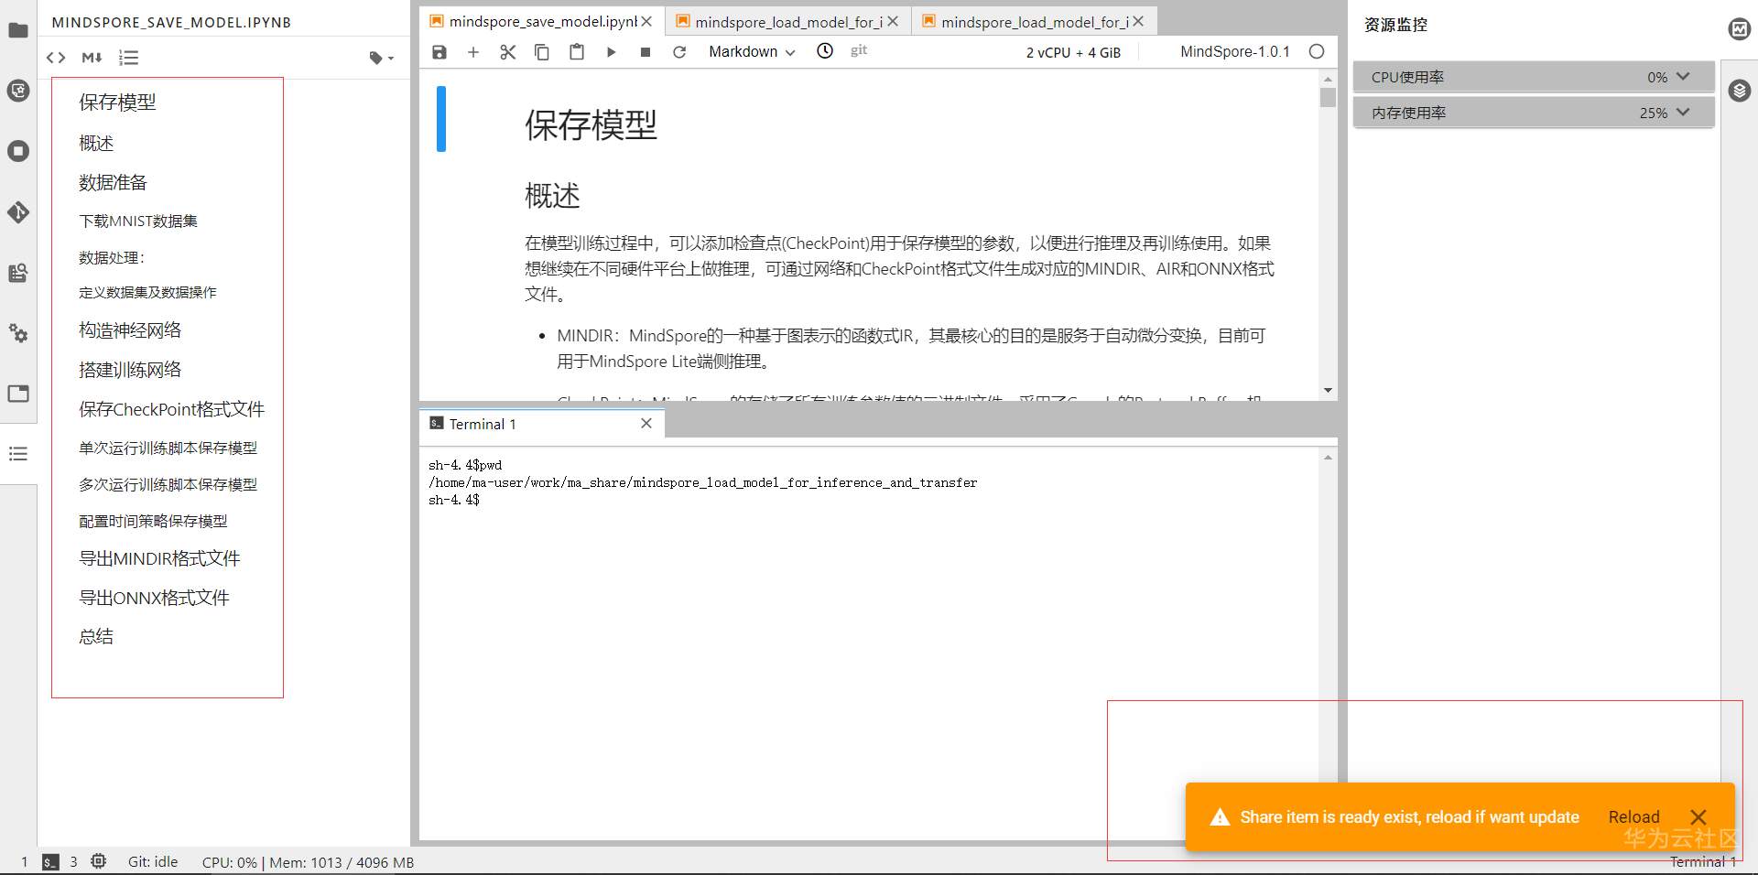Toggle code cell display in table of contents
This screenshot has height=875, width=1758.
pyautogui.click(x=56, y=58)
